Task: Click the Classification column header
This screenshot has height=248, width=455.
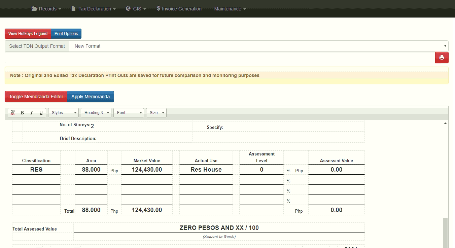Action: (x=36, y=161)
